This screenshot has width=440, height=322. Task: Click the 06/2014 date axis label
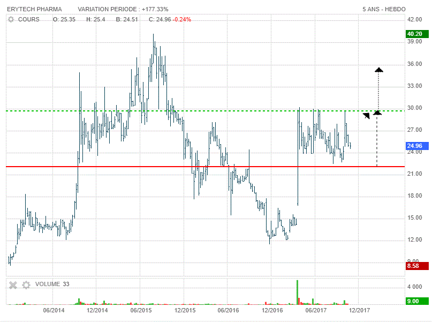tap(54, 310)
